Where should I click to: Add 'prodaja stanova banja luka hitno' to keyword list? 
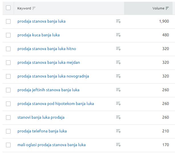tap(118, 49)
